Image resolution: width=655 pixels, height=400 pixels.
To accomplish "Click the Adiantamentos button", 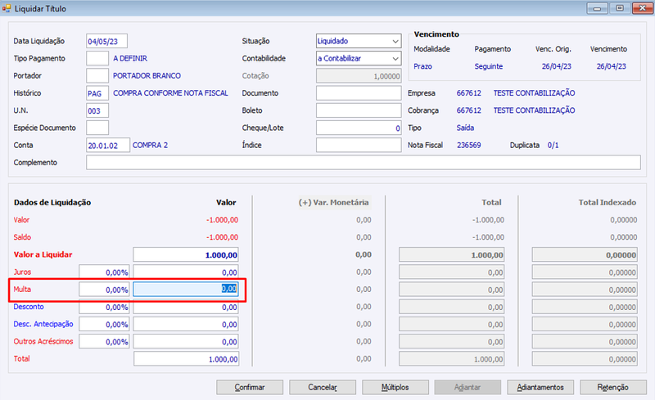I will (x=540, y=388).
